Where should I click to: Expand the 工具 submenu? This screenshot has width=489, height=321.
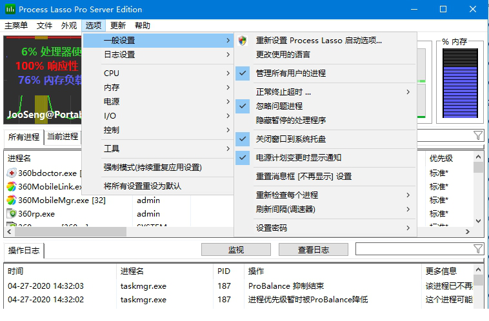coord(159,149)
